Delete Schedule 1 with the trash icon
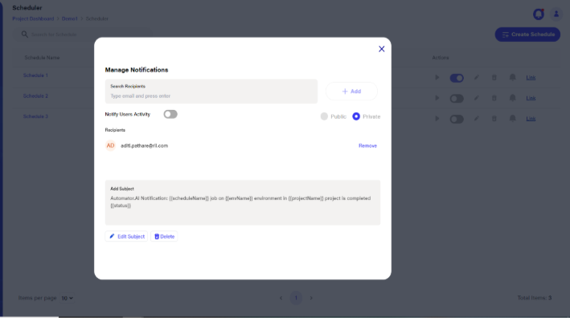The height and width of the screenshot is (318, 570). [494, 77]
